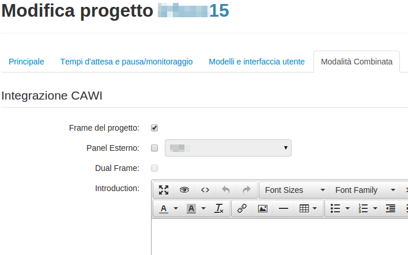This screenshot has height=255, width=408.
Task: Enable the Panel Esterno checkbox
Action: pos(154,148)
